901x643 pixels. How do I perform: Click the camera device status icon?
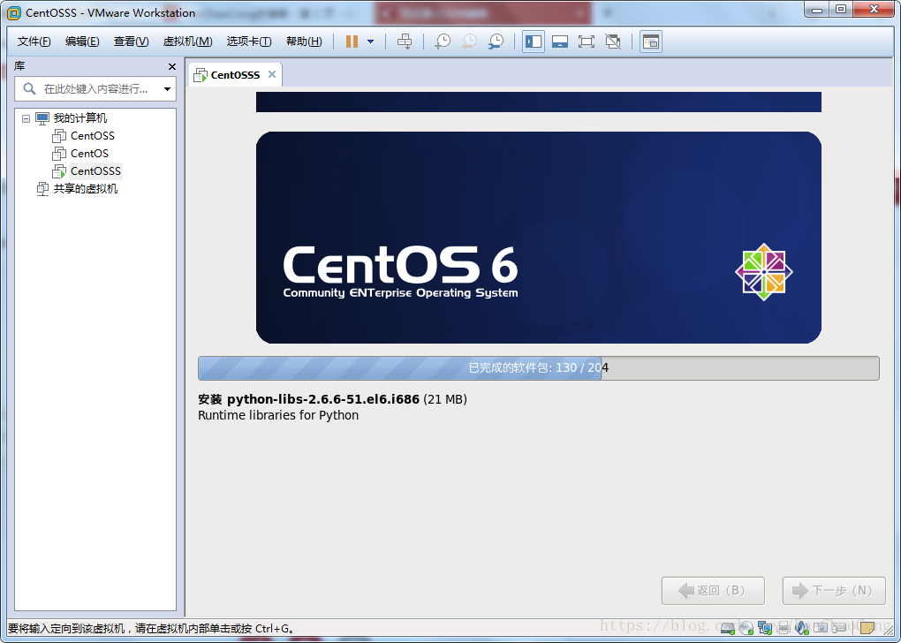[821, 628]
